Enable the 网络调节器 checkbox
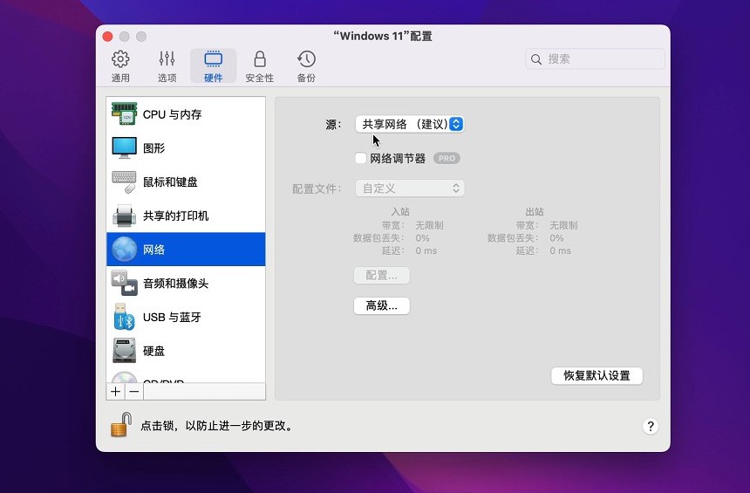 (360, 159)
